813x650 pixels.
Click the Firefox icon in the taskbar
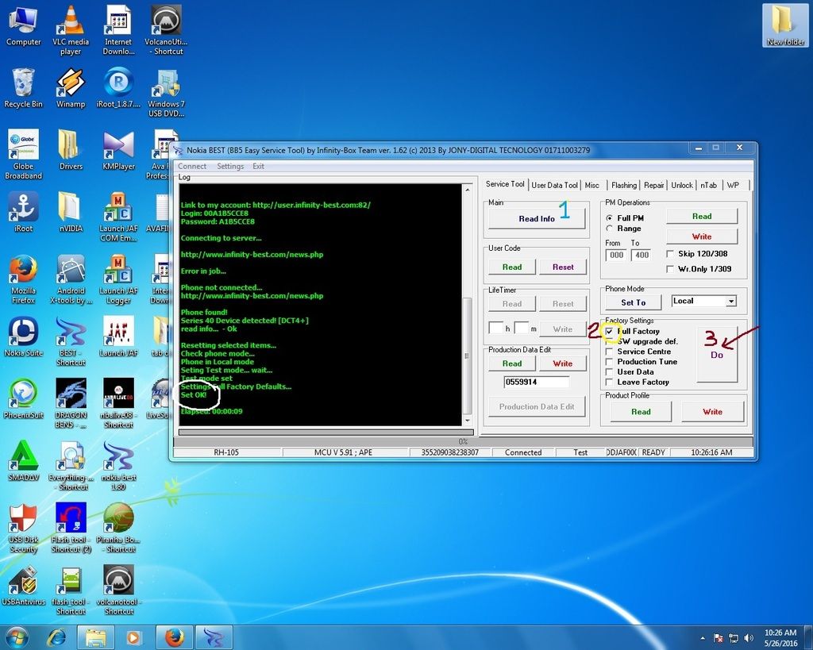tap(174, 637)
